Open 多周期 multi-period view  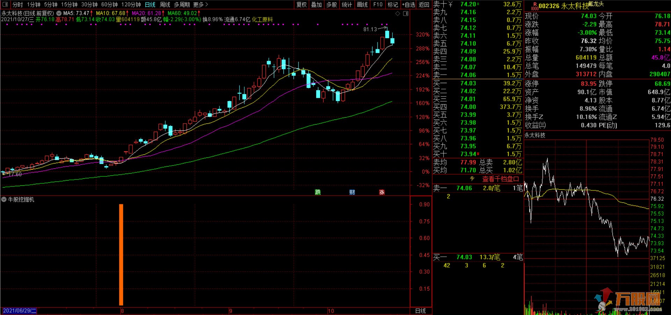tap(182, 5)
